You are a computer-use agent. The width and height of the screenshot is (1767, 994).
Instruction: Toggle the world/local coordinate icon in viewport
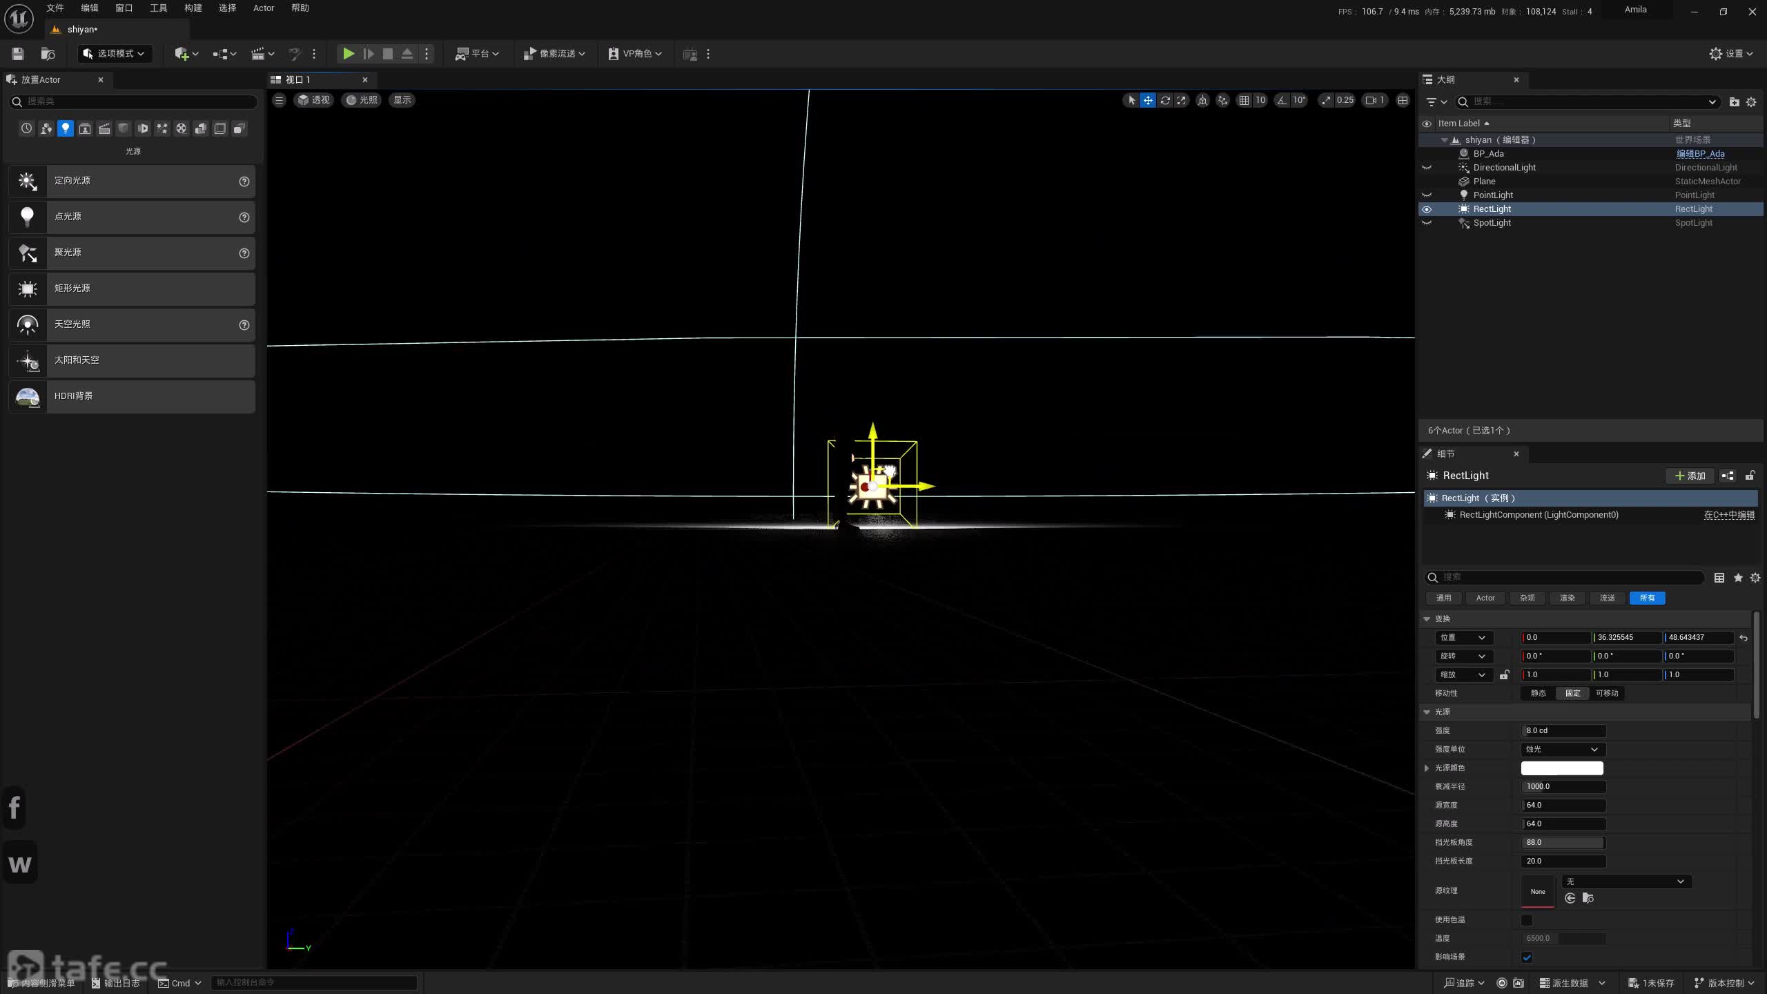pos(1202,100)
